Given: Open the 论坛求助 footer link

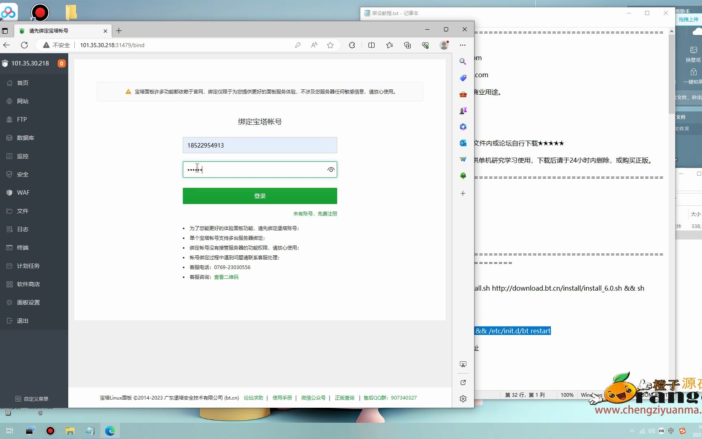Looking at the screenshot, I should (x=253, y=398).
